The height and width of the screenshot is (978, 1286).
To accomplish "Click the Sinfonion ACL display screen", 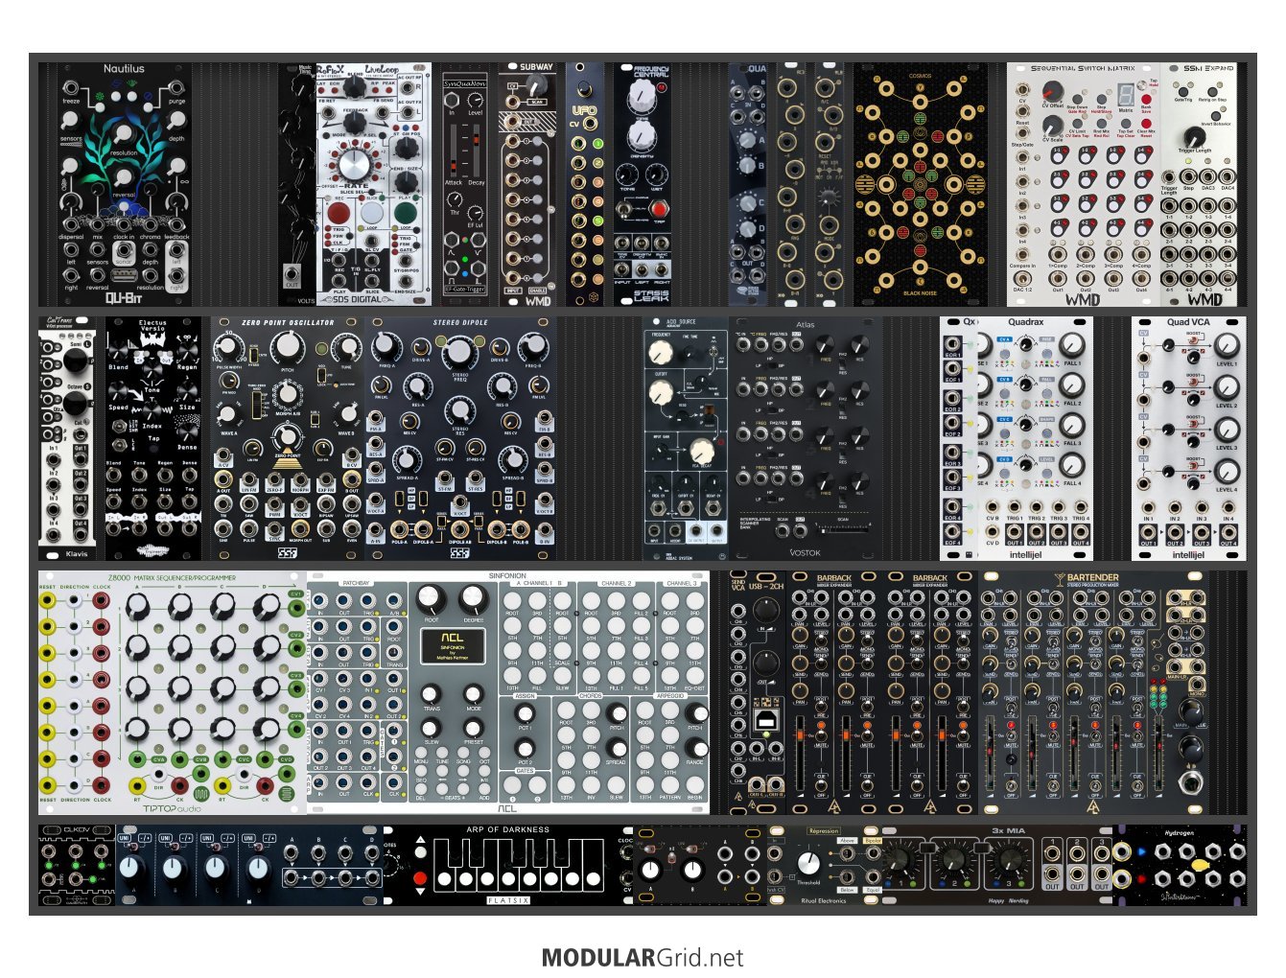I will [x=452, y=647].
